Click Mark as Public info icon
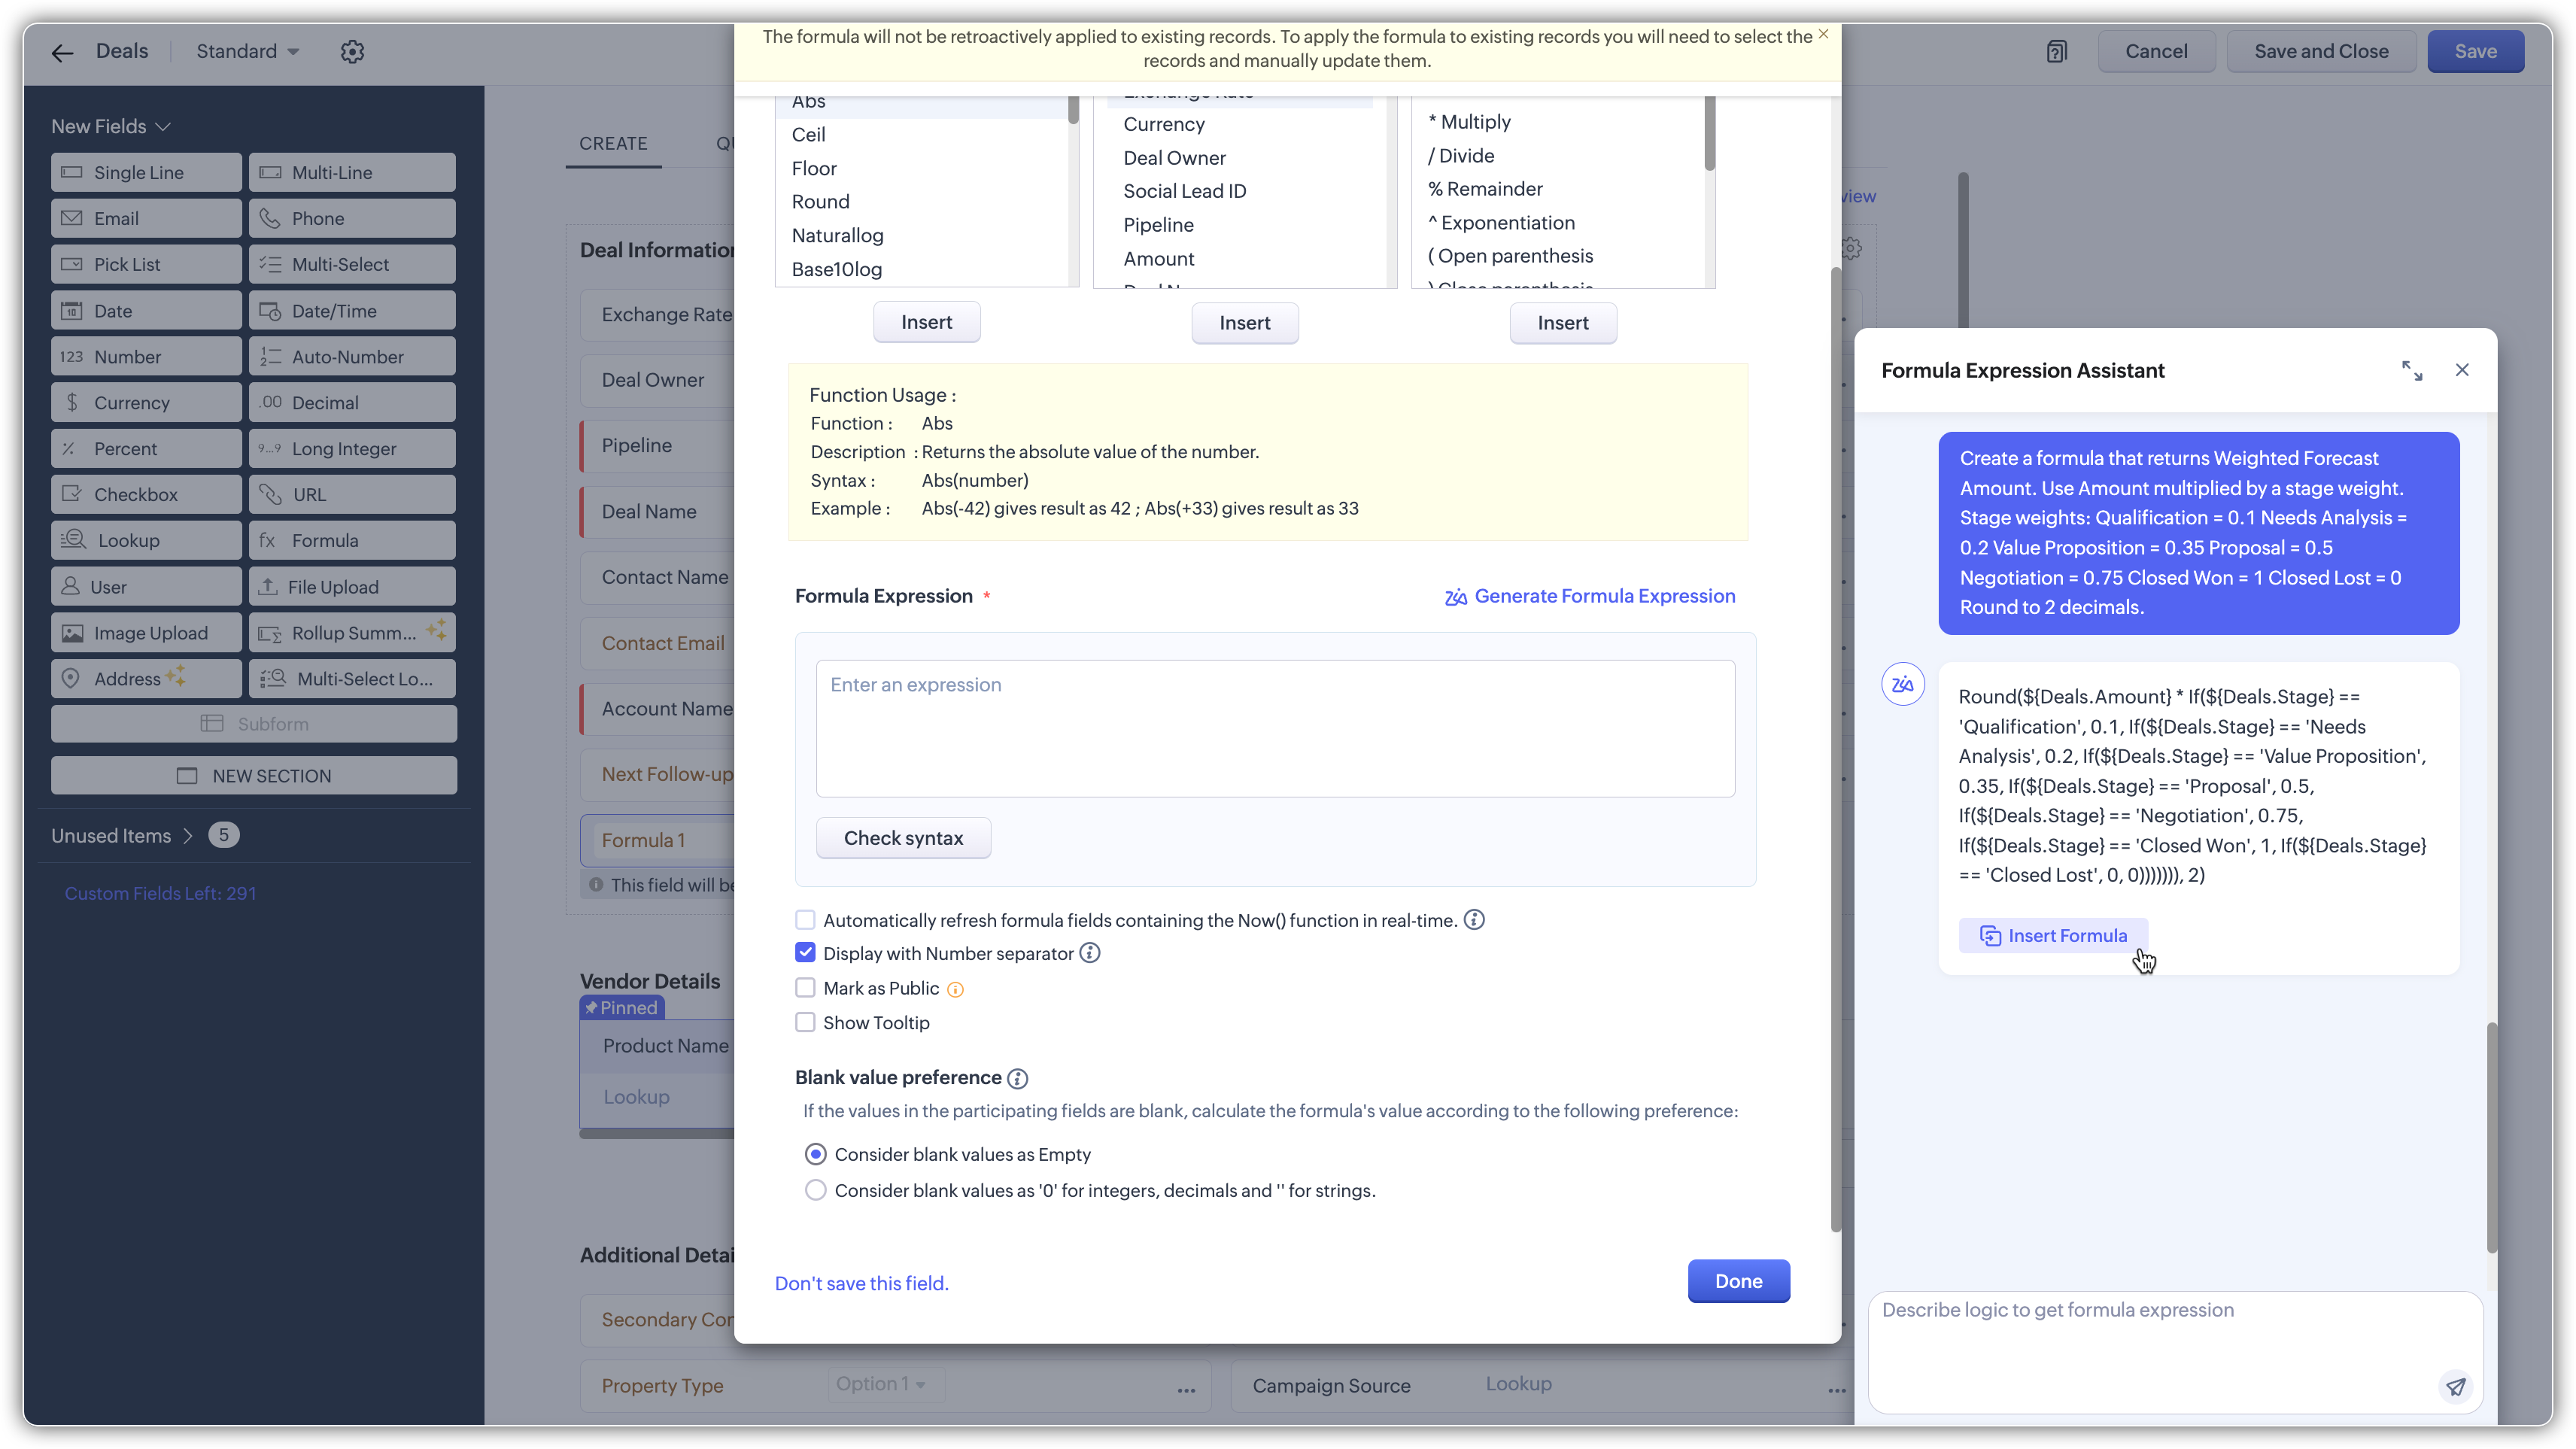 [955, 989]
